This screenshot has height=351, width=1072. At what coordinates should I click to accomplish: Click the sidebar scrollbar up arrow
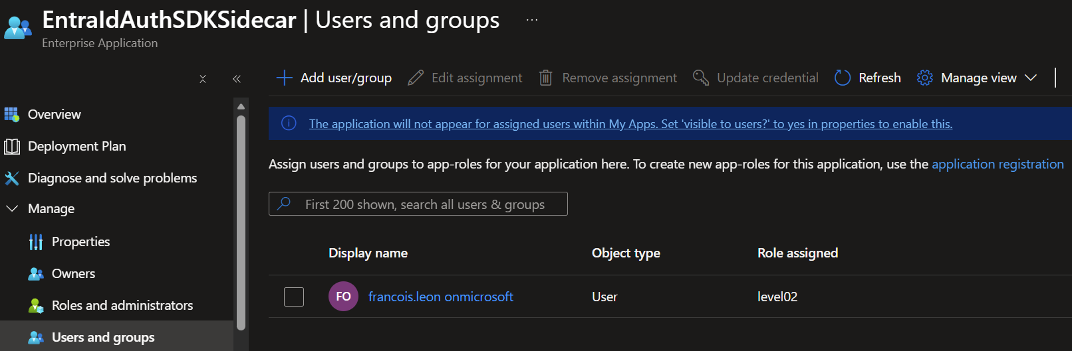[x=241, y=106]
